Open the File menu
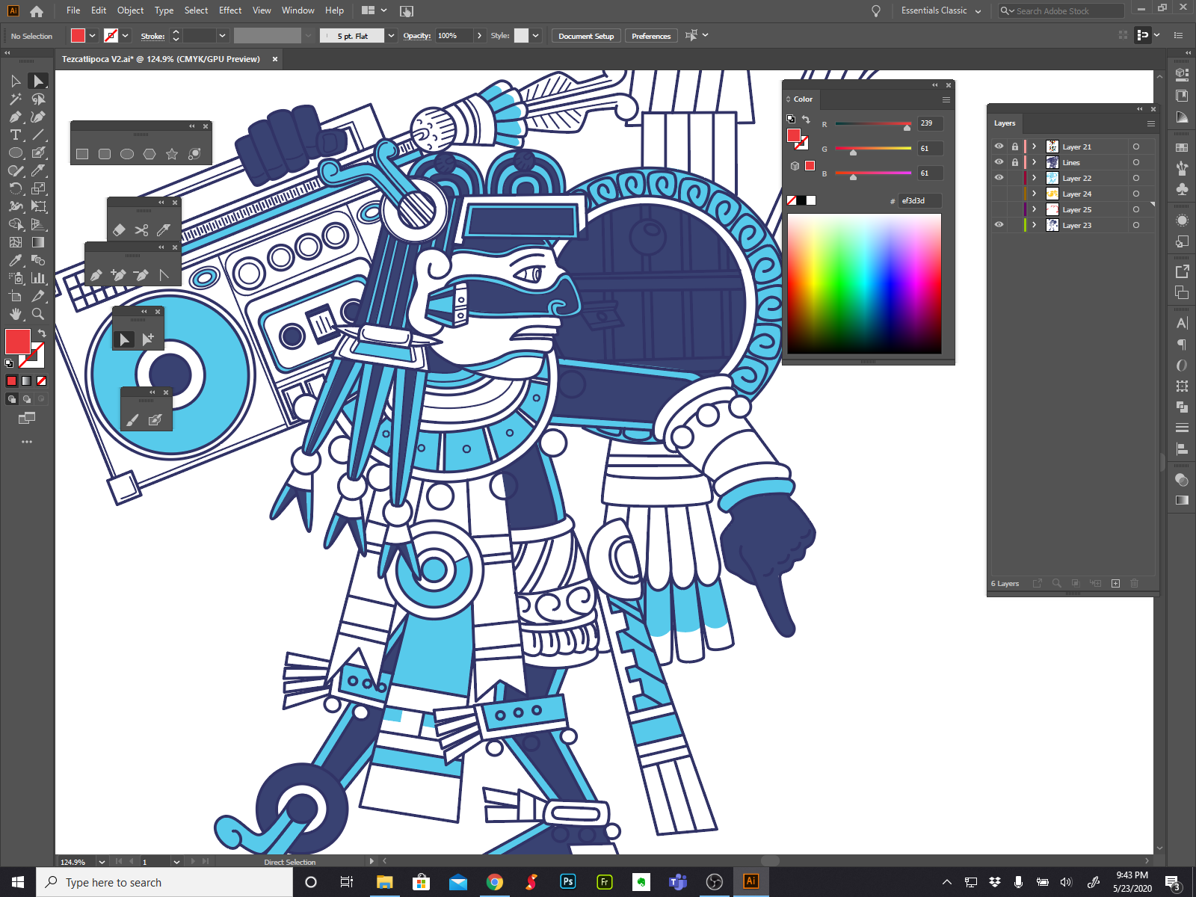This screenshot has width=1196, height=897. (73, 10)
